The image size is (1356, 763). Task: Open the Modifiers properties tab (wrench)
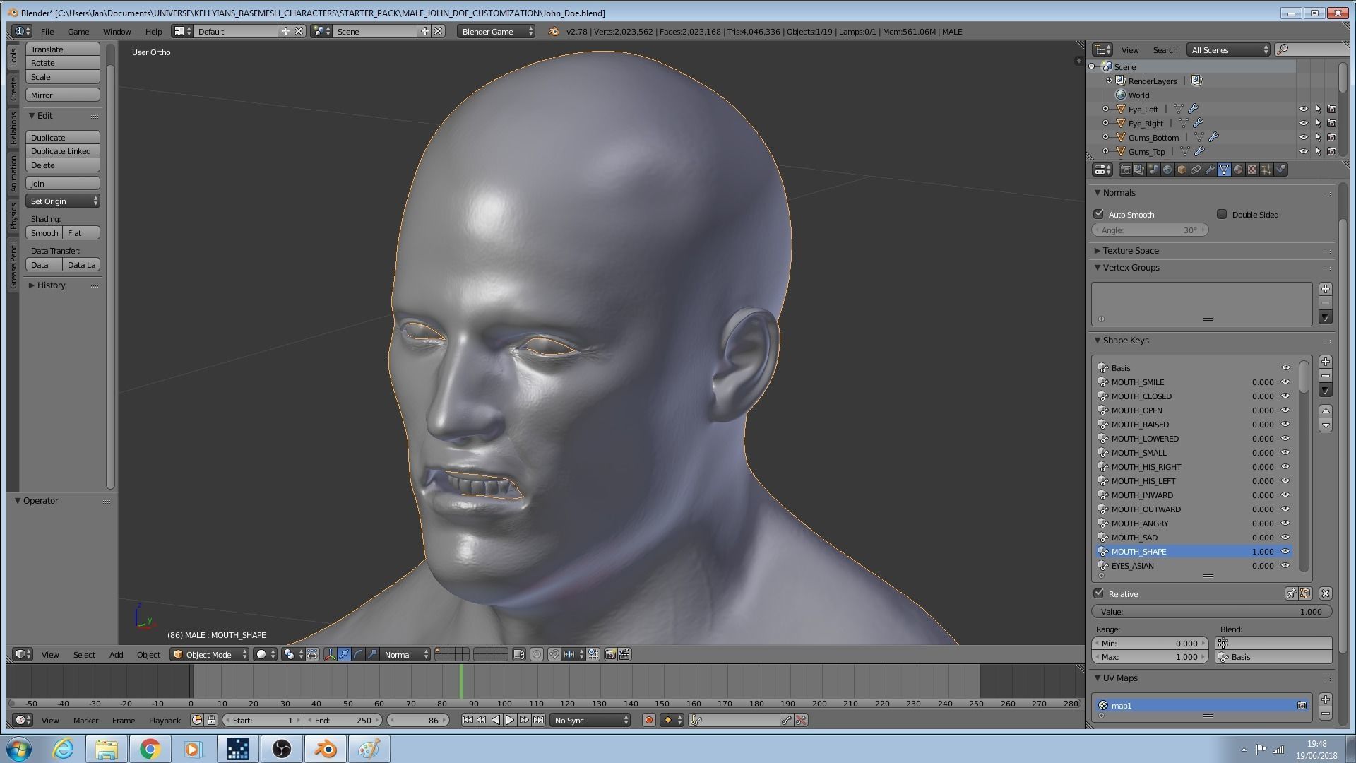1210,170
